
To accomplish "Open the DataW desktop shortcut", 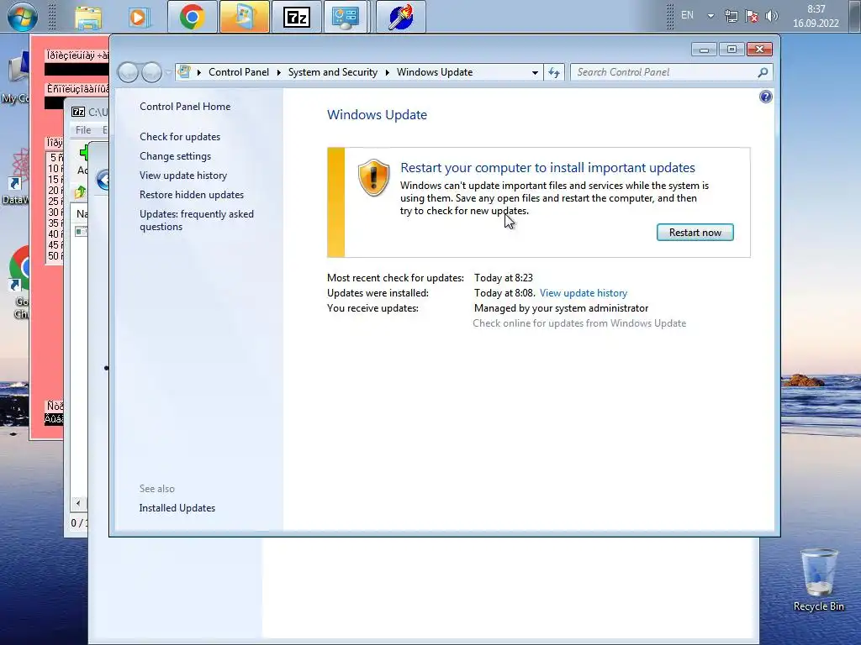I will click(15, 177).
